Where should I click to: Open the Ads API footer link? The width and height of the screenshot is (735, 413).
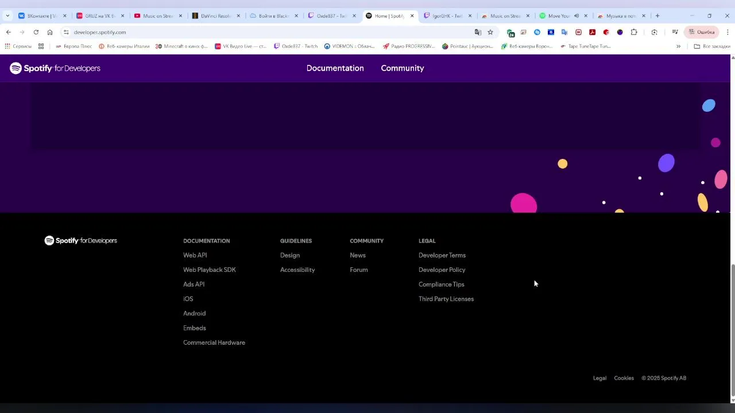click(194, 285)
